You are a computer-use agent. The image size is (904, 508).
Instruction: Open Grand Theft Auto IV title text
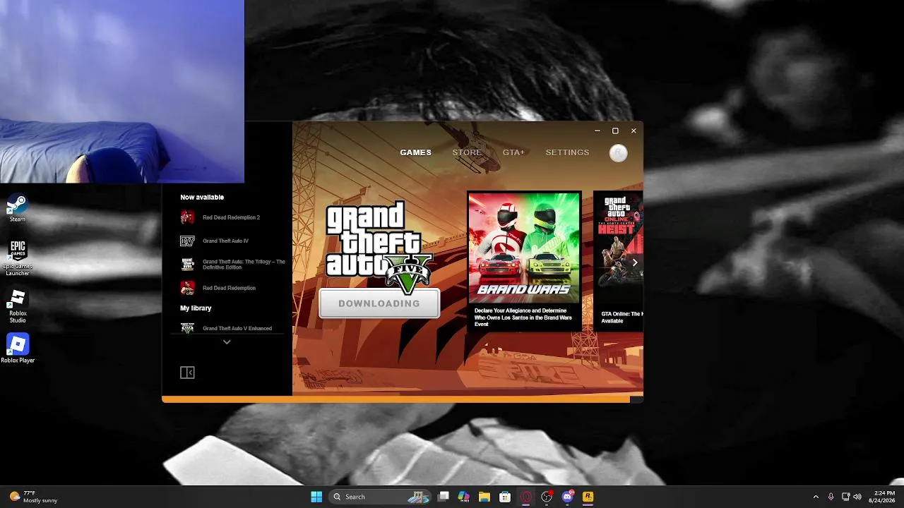[x=225, y=241]
